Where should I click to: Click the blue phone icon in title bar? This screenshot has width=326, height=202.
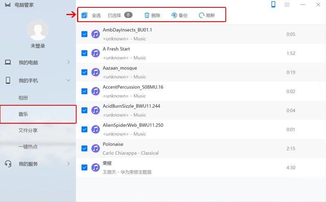pos(273,4)
